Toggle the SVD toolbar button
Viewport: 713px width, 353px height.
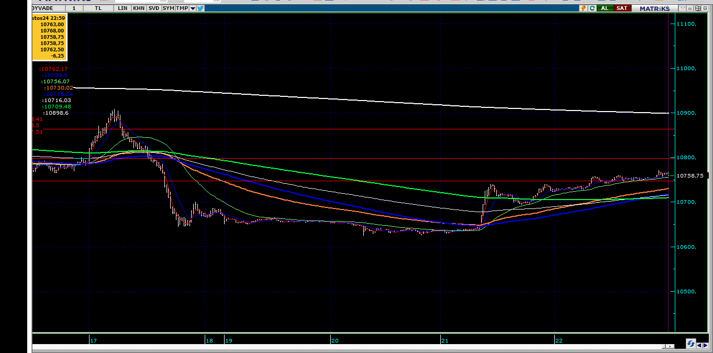pos(153,8)
